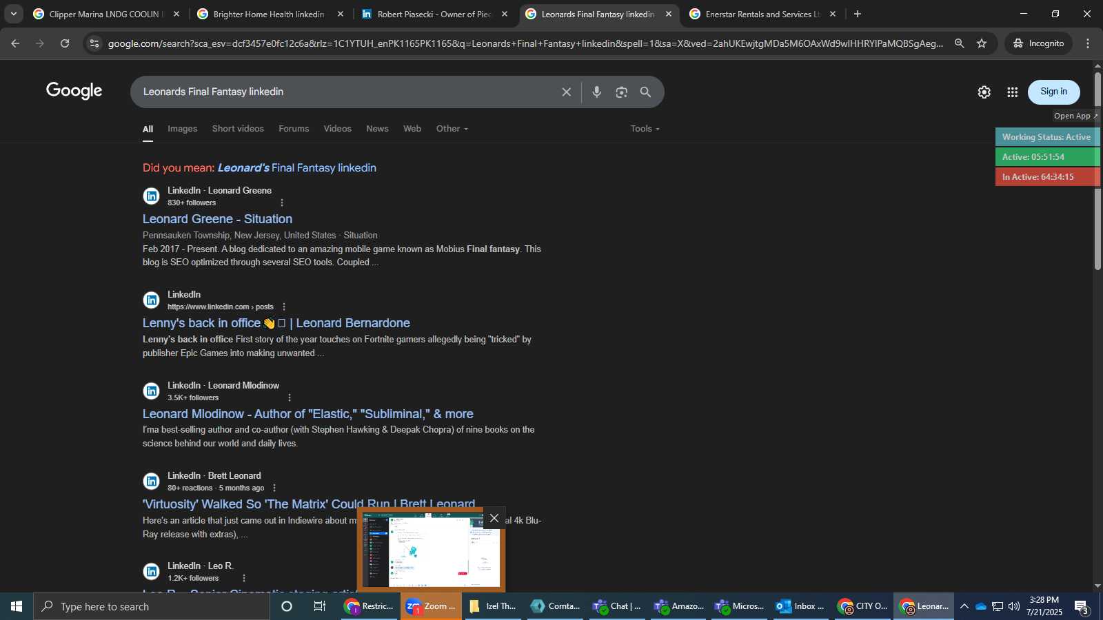The height and width of the screenshot is (620, 1103).
Task: Bookmark this page with star icon
Action: coord(982,43)
